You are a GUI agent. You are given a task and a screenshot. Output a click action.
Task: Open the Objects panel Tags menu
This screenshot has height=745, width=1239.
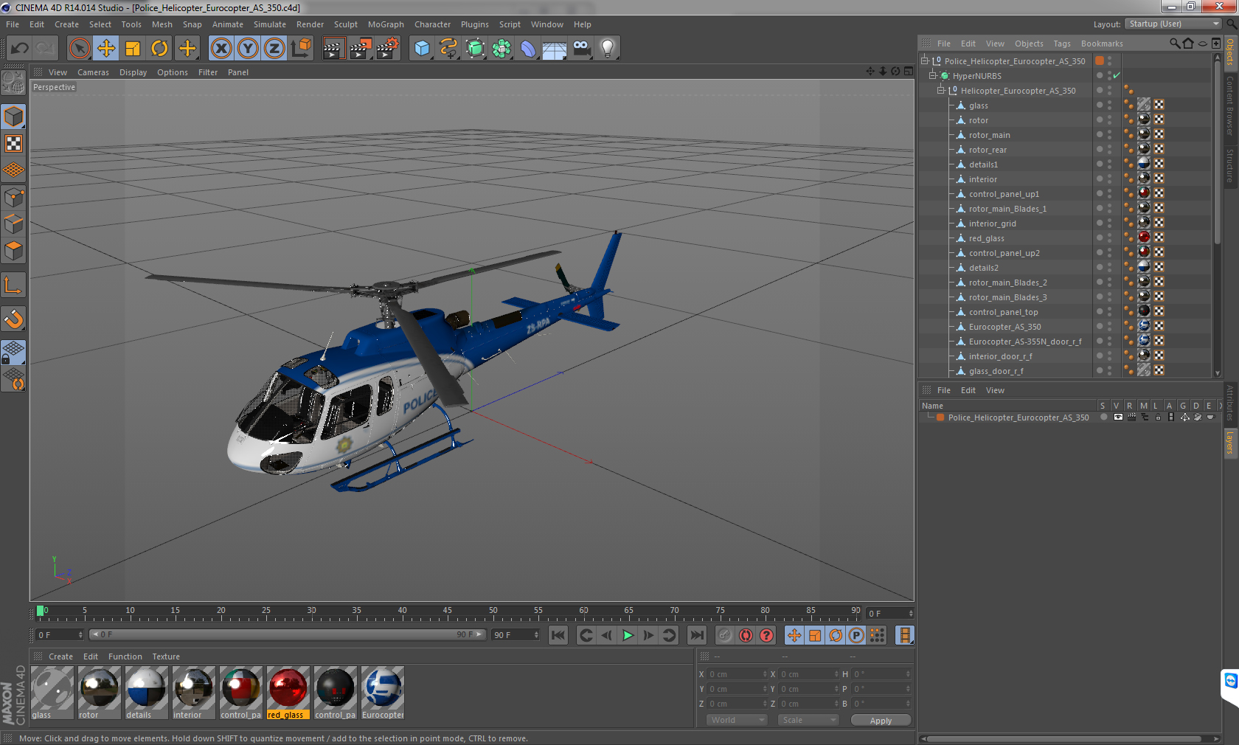coord(1062,44)
